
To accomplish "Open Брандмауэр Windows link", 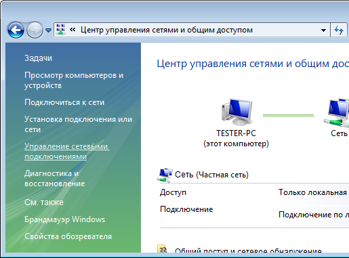I will tap(65, 219).
